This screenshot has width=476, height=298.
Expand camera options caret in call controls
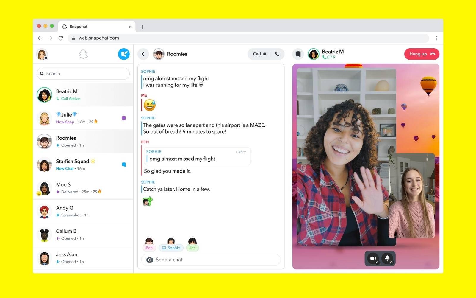pyautogui.click(x=377, y=263)
